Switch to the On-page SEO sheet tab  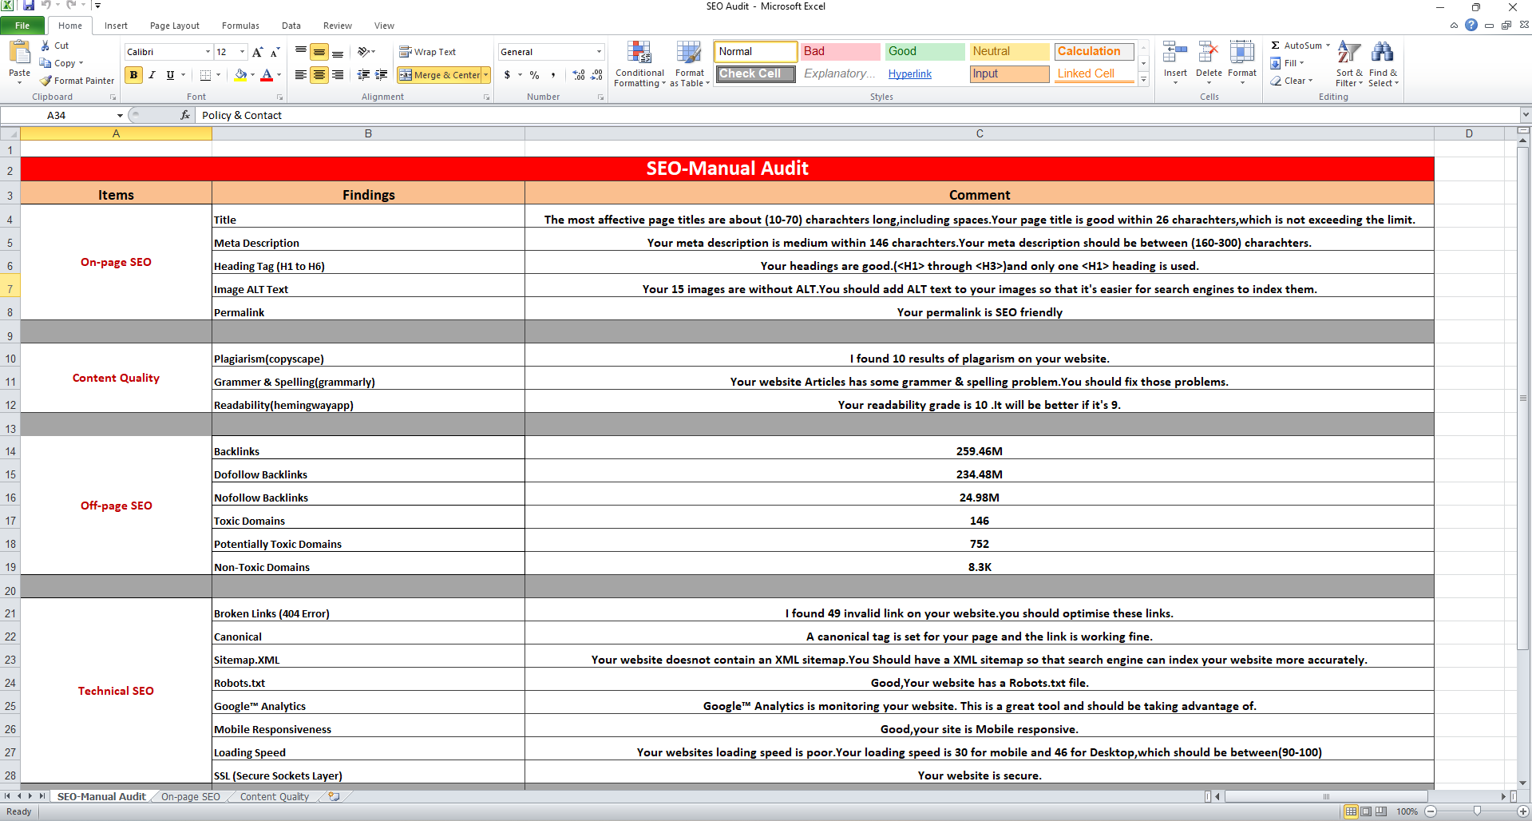pos(190,796)
